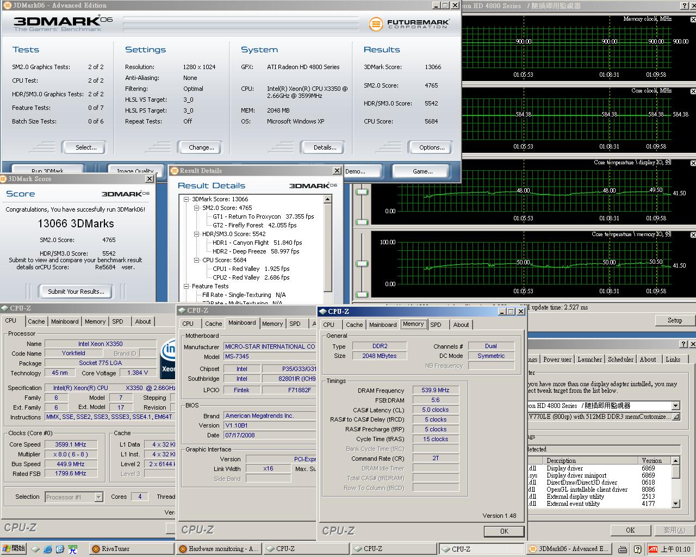Collapse the HDR/SM3.0 Score tree node
The image size is (696, 557).
point(197,234)
